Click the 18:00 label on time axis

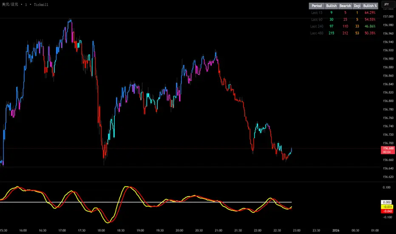click(x=101, y=231)
